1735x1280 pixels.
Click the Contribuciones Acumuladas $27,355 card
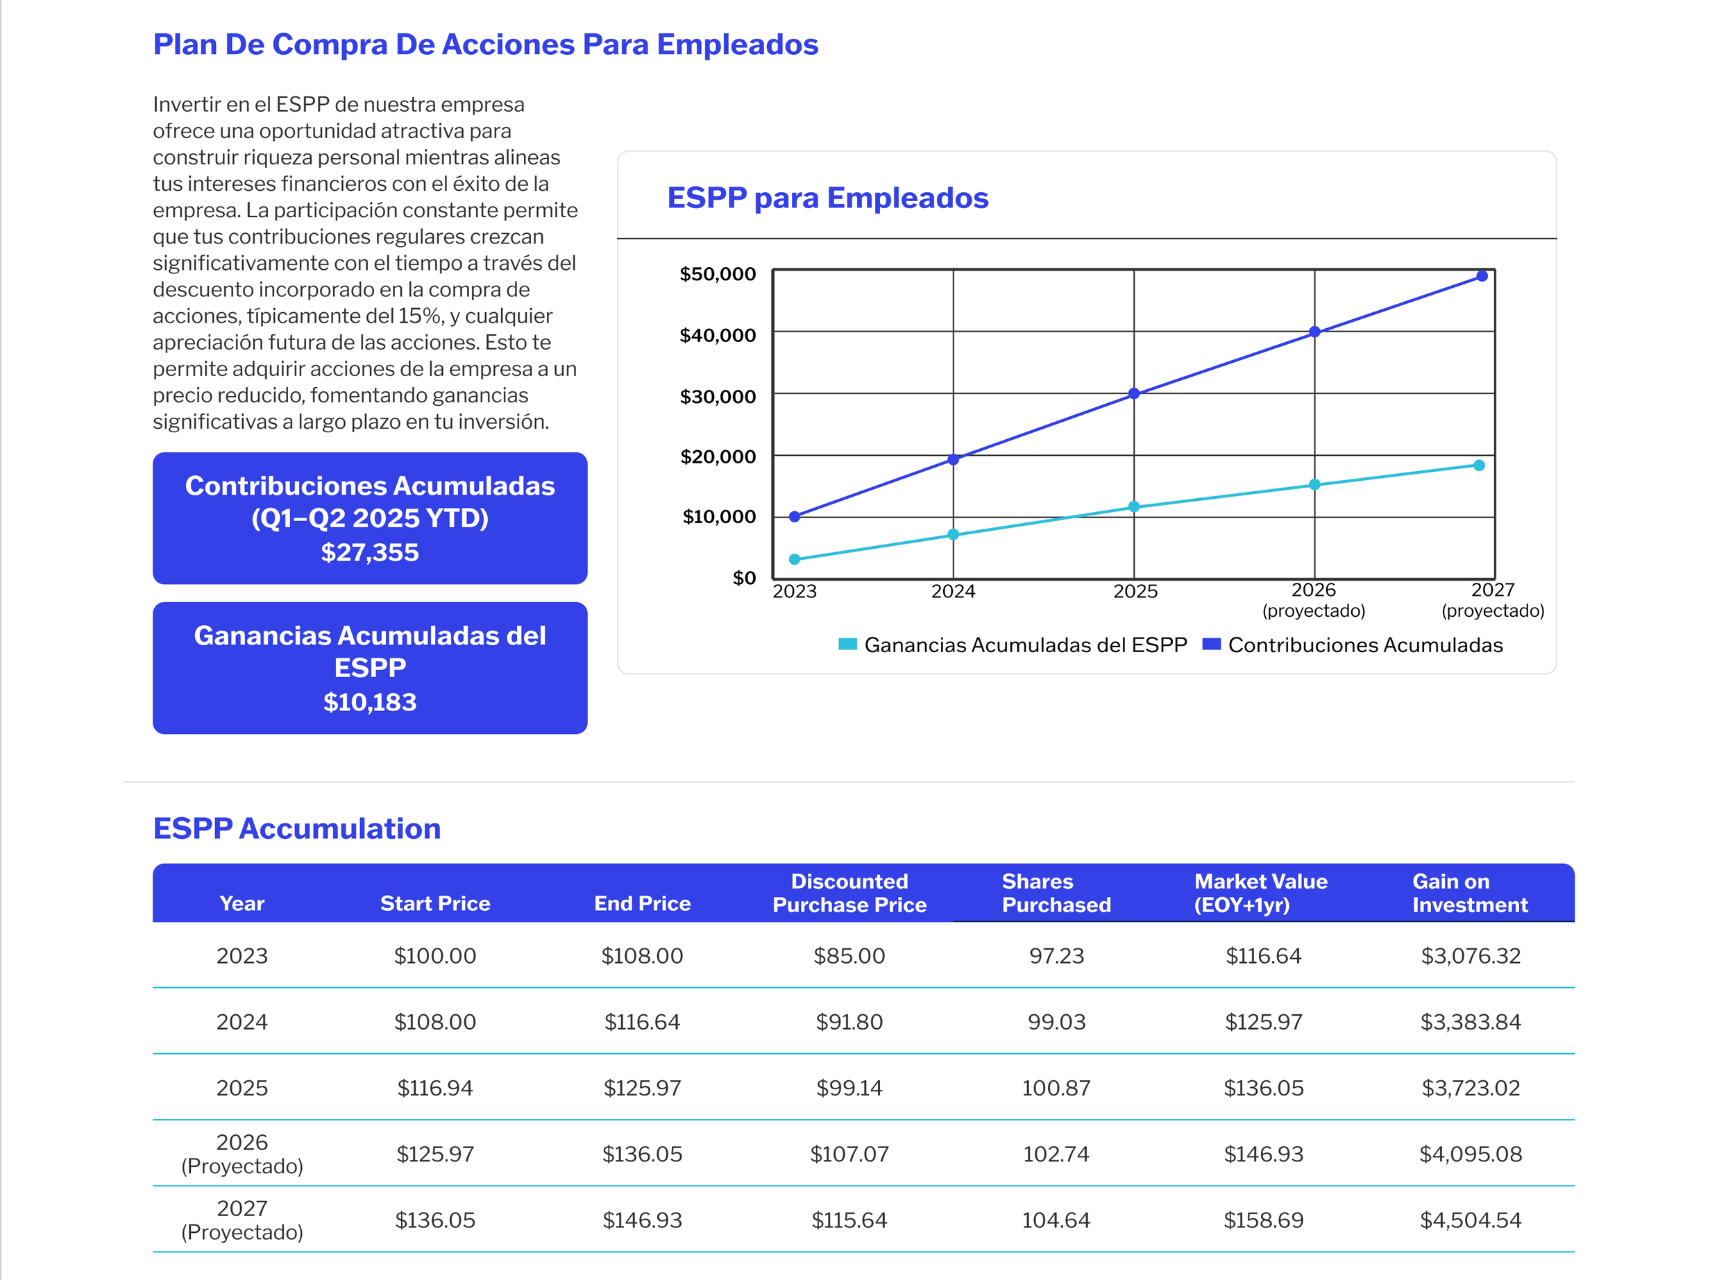pos(370,518)
